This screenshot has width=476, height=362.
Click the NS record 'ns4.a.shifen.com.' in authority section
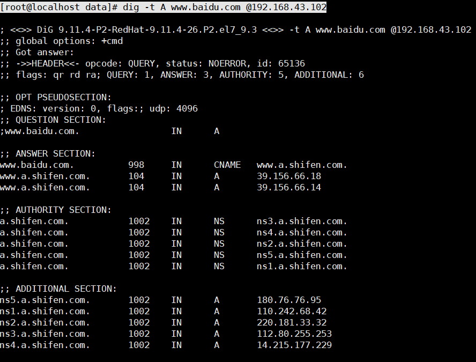pos(302,232)
